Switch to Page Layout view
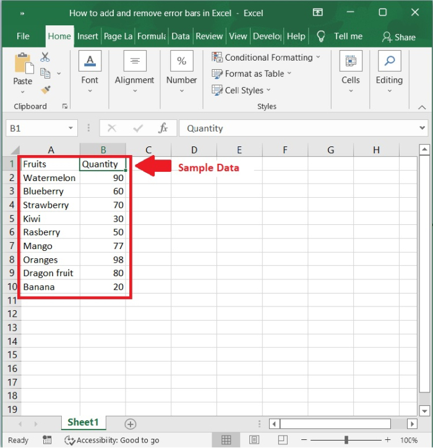 pyautogui.click(x=254, y=440)
